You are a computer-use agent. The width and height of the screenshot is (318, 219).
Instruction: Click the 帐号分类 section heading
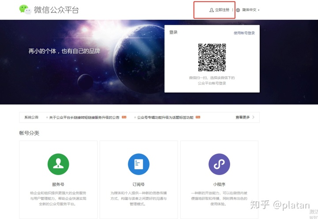pos(29,133)
